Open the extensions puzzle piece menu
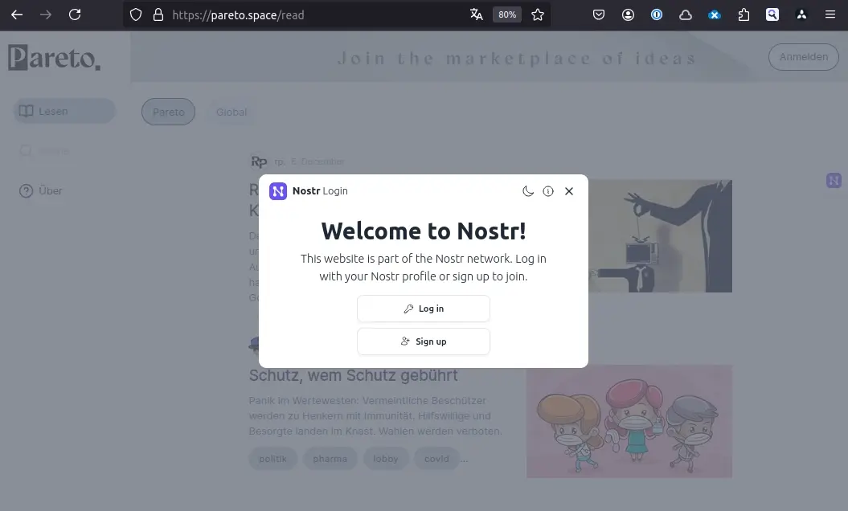848x511 pixels. tap(744, 14)
